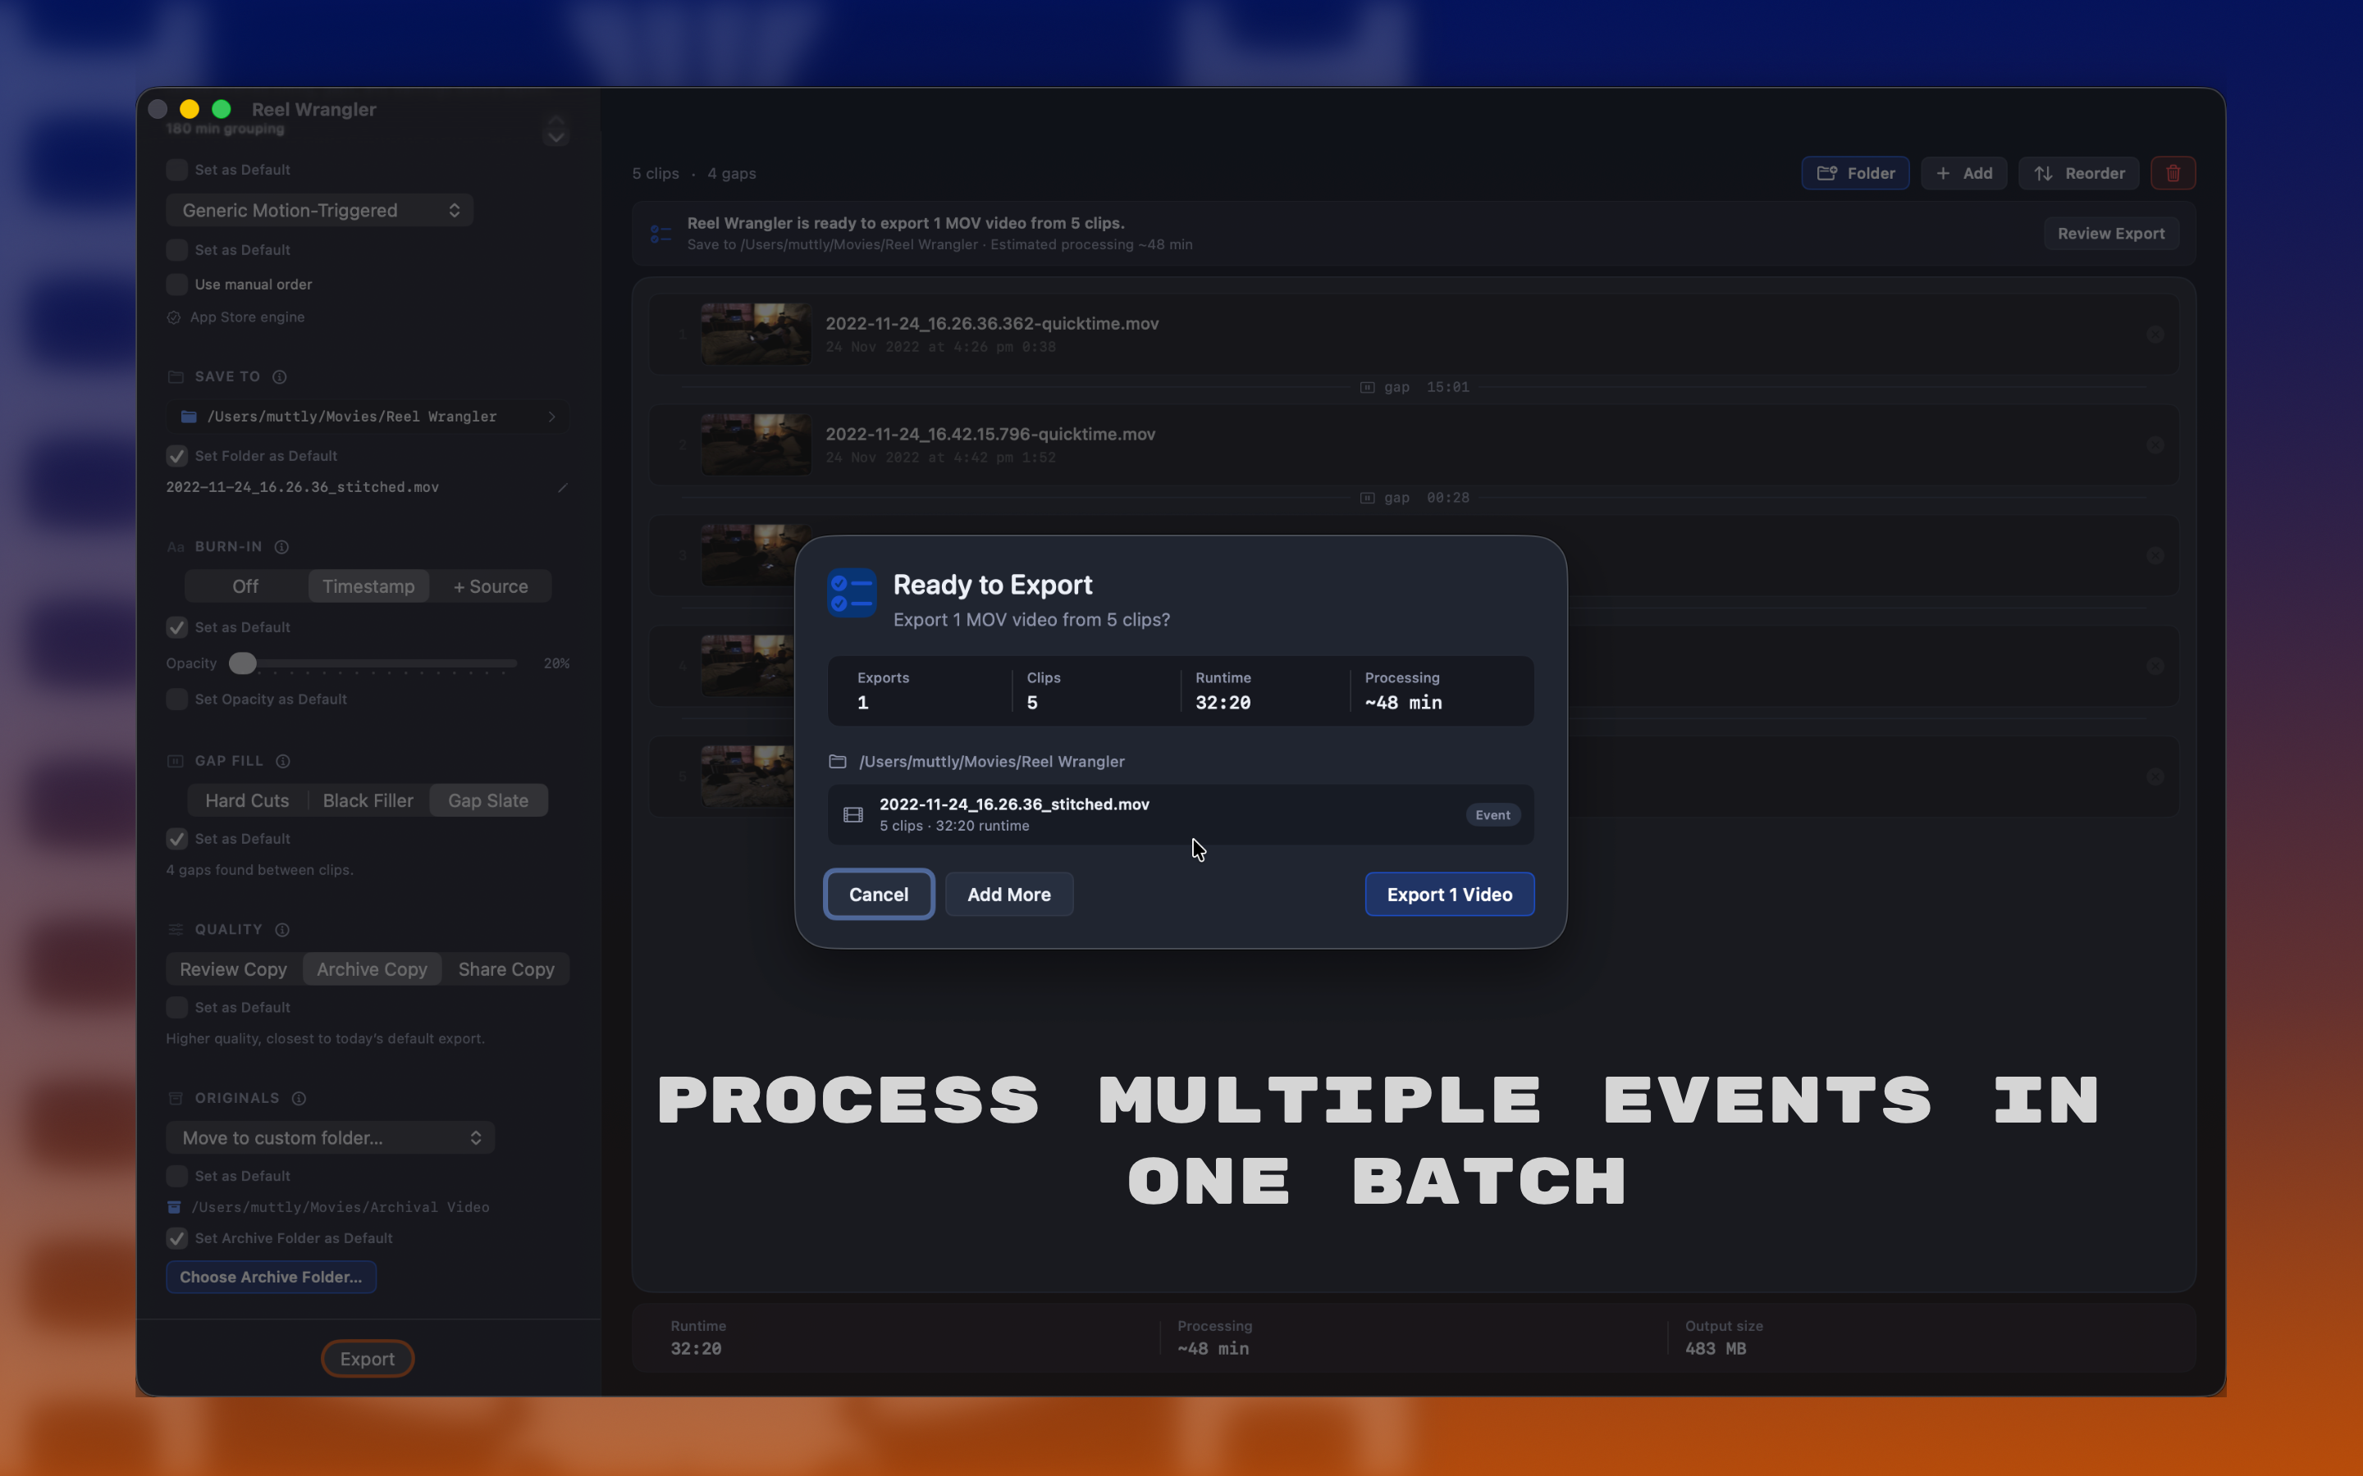The width and height of the screenshot is (2363, 1476).
Task: Click the Event badge in dialog
Action: (1492, 814)
